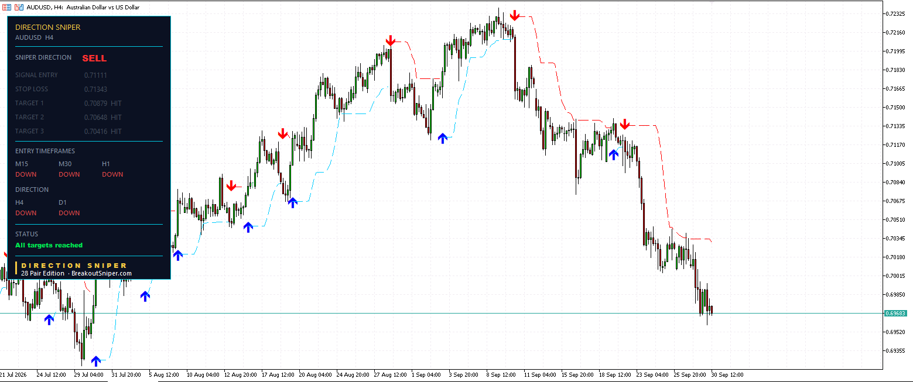This screenshot has width=913, height=382.
Task: Select red sell arrow right of 18 Sep 12:00
Action: (625, 124)
